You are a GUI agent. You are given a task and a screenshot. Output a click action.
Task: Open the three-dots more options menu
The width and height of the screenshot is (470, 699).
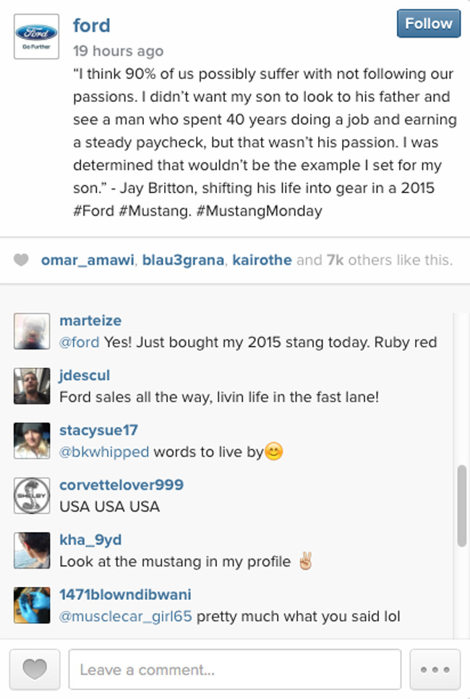435,669
